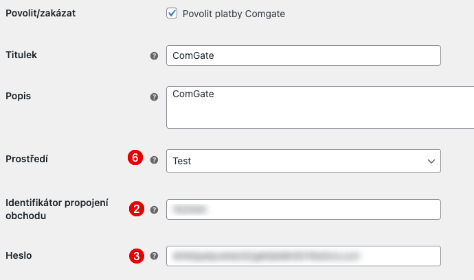This screenshot has width=474, height=280.
Task: Enable the Povolit platby Comgate checkbox
Action: coord(172,14)
